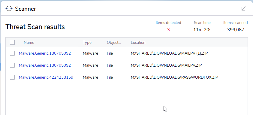This screenshot has width=253, height=115.
Task: Check the box for MAILPV (1).ZIP
Action: pos(12,53)
